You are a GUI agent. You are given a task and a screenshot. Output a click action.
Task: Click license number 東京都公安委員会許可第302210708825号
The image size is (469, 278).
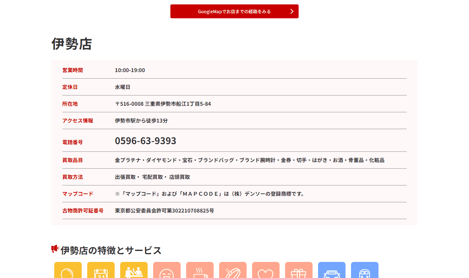click(x=165, y=211)
